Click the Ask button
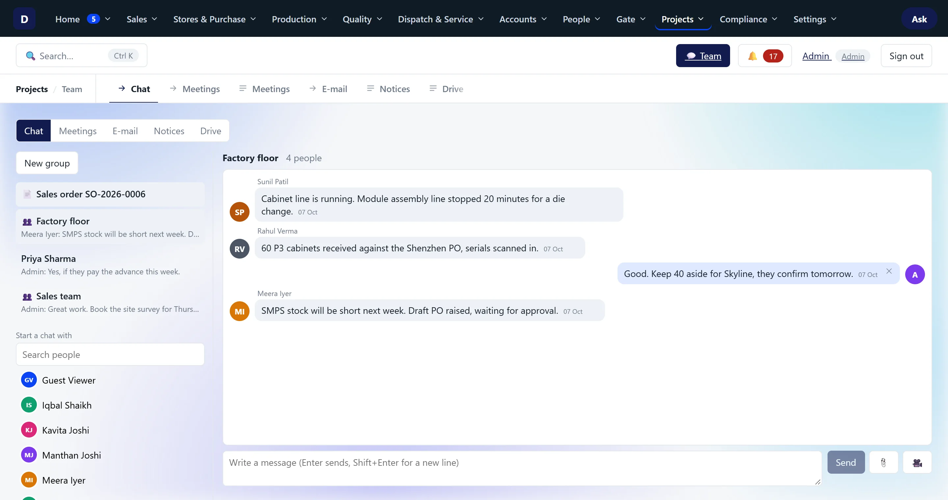The image size is (948, 500). (919, 19)
